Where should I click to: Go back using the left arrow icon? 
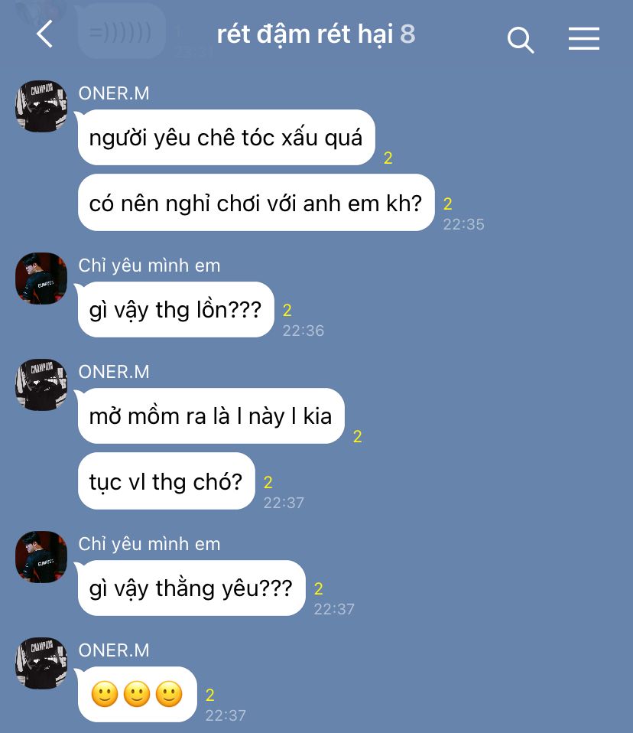pos(45,34)
